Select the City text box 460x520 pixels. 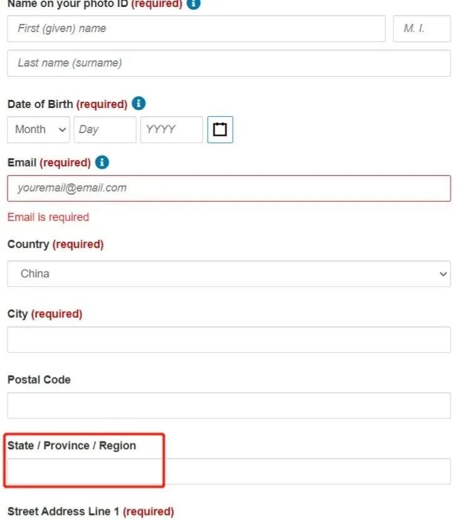pos(228,340)
